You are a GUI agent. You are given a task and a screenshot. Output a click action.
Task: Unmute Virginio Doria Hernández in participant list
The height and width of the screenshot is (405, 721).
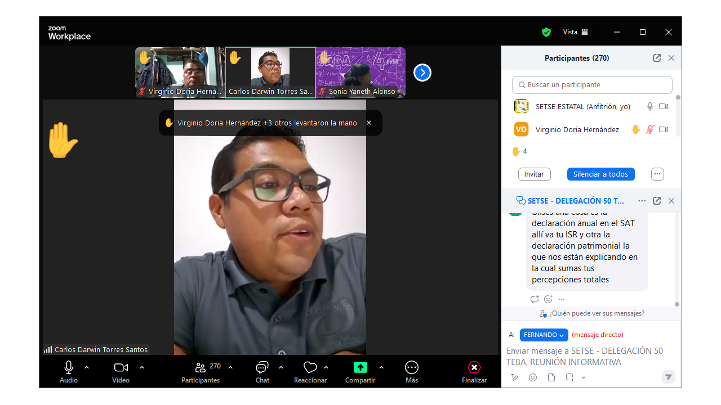pos(649,130)
